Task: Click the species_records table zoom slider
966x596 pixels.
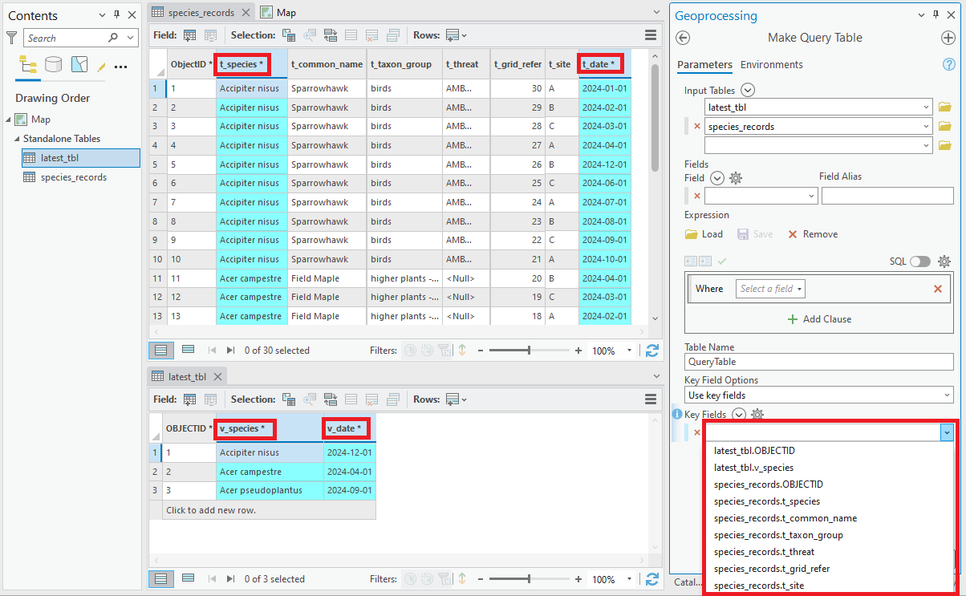Action: 529,351
